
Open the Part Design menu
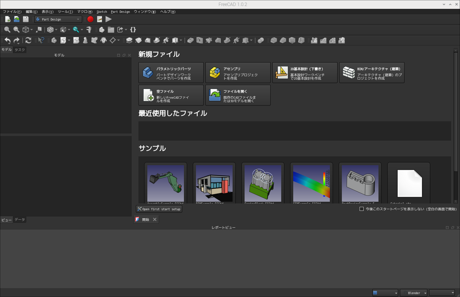pyautogui.click(x=120, y=12)
